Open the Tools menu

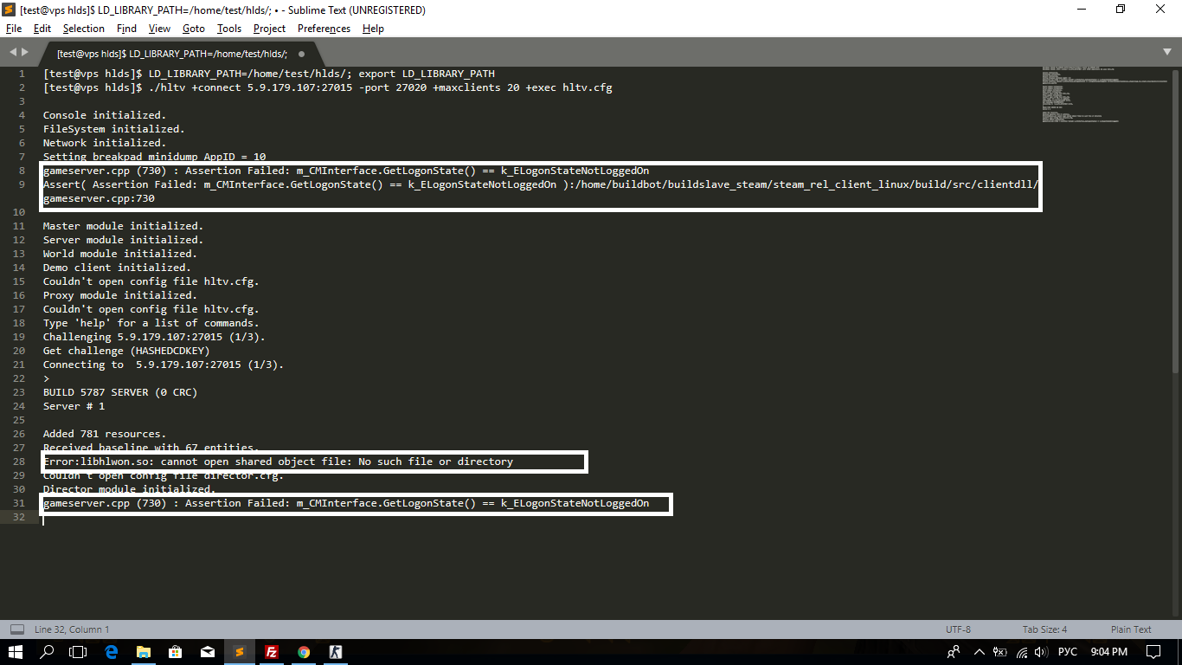tap(229, 29)
